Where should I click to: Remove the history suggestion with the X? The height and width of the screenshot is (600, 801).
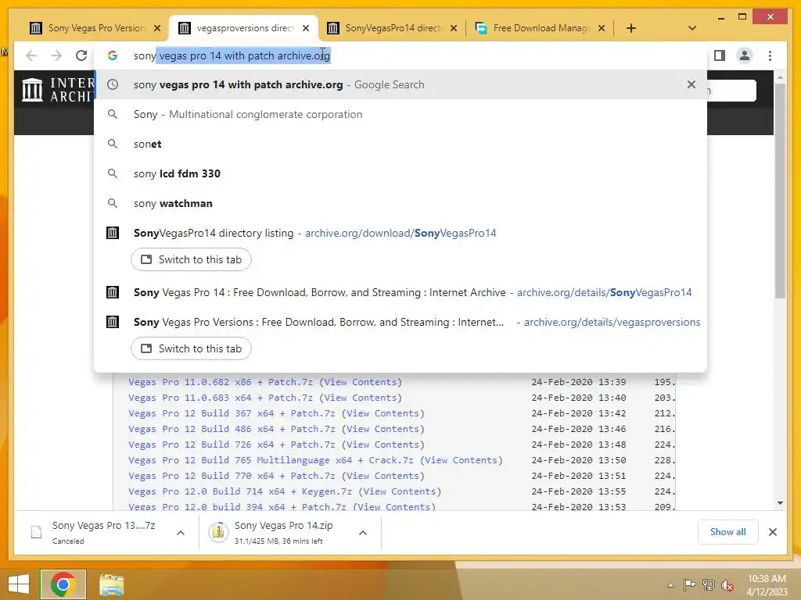(x=691, y=84)
